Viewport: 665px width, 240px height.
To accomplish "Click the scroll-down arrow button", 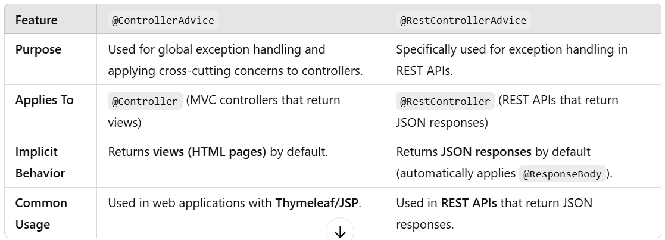I will point(340,232).
